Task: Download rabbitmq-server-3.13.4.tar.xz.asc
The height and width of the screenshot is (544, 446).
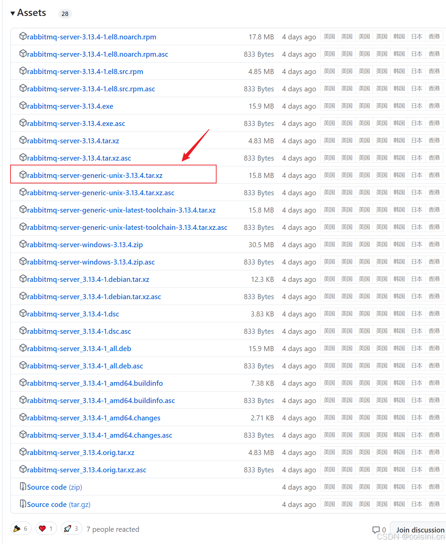Action: point(79,158)
